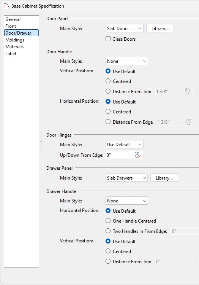Expand the Door Handle Main Style dropdown

[126, 61]
